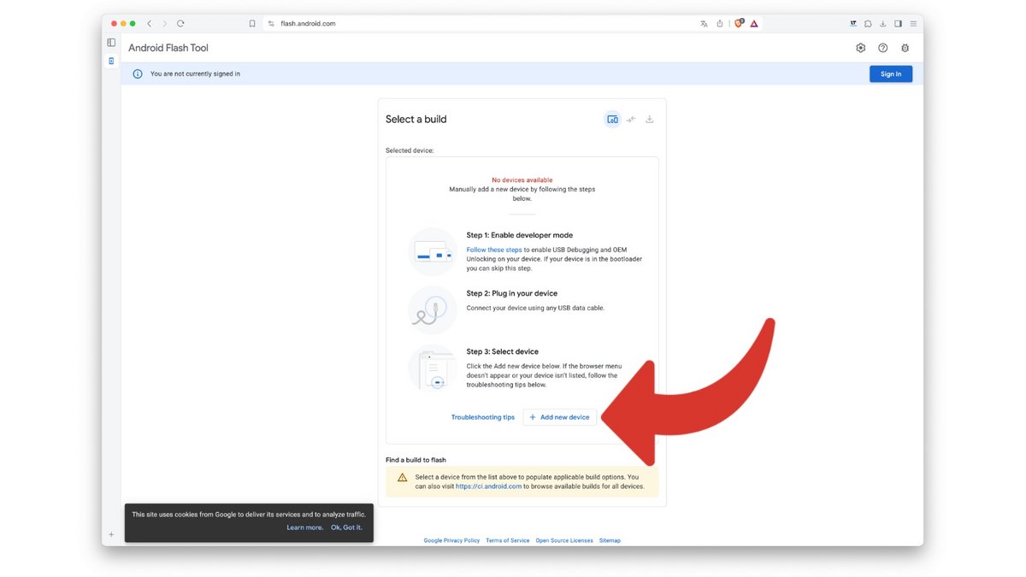The width and height of the screenshot is (1026, 577).
Task: Open the Brave Rewards triangle icon
Action: pyautogui.click(x=754, y=24)
